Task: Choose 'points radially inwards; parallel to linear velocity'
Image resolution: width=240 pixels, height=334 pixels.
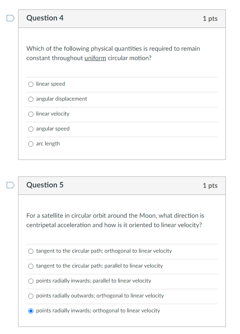Action: point(31,281)
